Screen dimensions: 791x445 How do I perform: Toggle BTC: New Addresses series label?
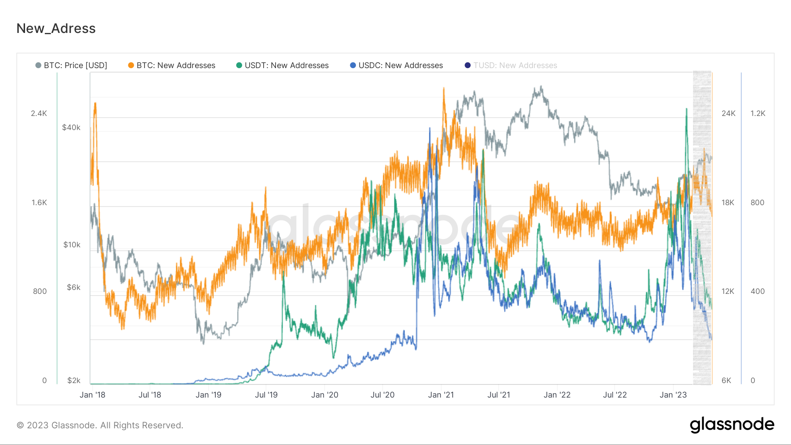coord(176,65)
